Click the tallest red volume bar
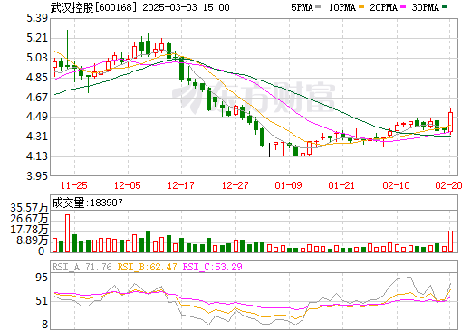This screenshot has width=471, height=330. (x=68, y=233)
